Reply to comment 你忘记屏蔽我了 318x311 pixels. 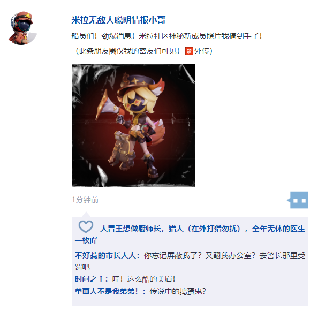(190, 261)
